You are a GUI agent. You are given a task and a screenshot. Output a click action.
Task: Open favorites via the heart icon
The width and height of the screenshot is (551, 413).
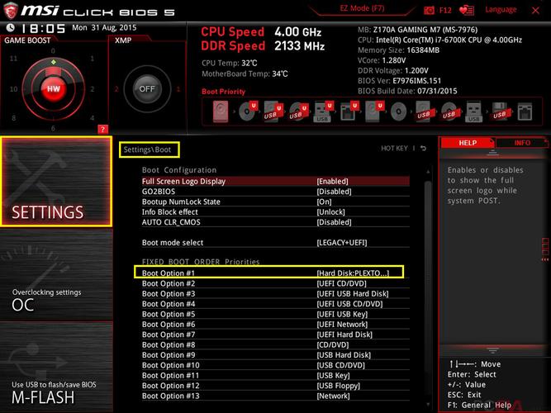(467, 11)
